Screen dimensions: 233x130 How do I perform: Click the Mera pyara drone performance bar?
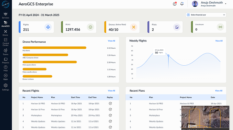point(50,62)
